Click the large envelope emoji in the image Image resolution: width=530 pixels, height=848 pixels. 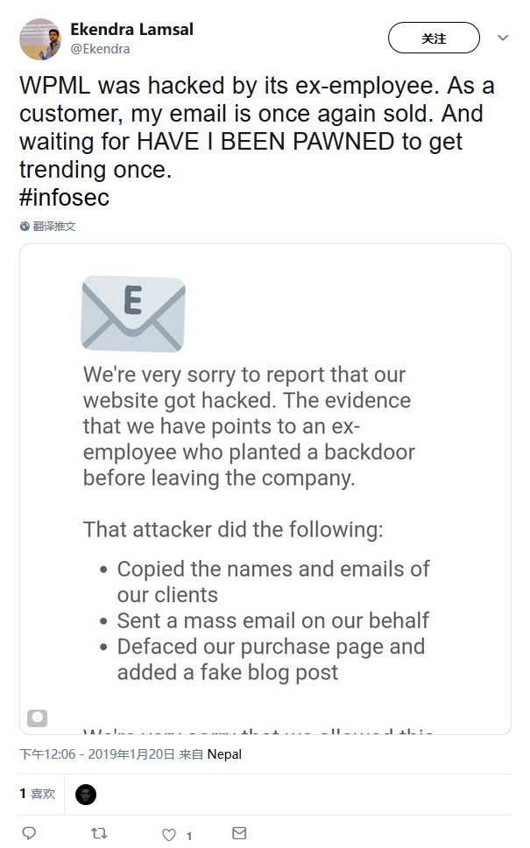coord(133,312)
